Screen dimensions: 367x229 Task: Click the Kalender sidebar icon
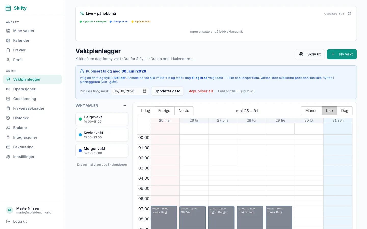click(8, 40)
